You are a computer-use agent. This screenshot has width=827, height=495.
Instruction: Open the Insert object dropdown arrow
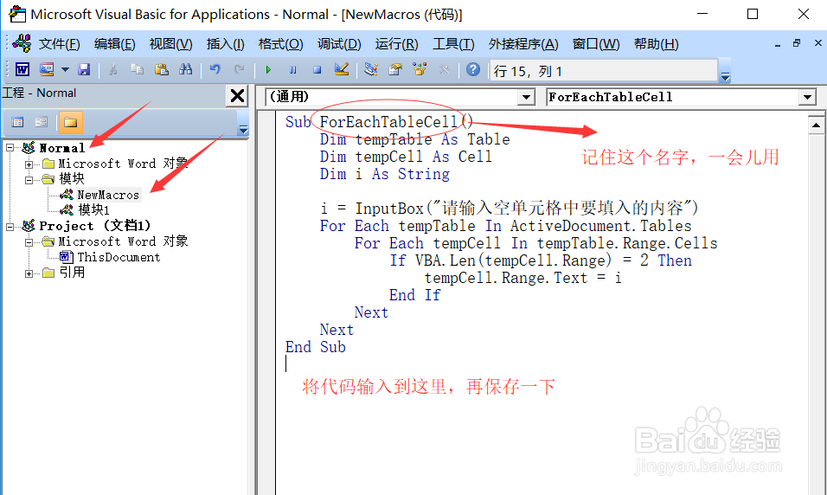point(65,69)
